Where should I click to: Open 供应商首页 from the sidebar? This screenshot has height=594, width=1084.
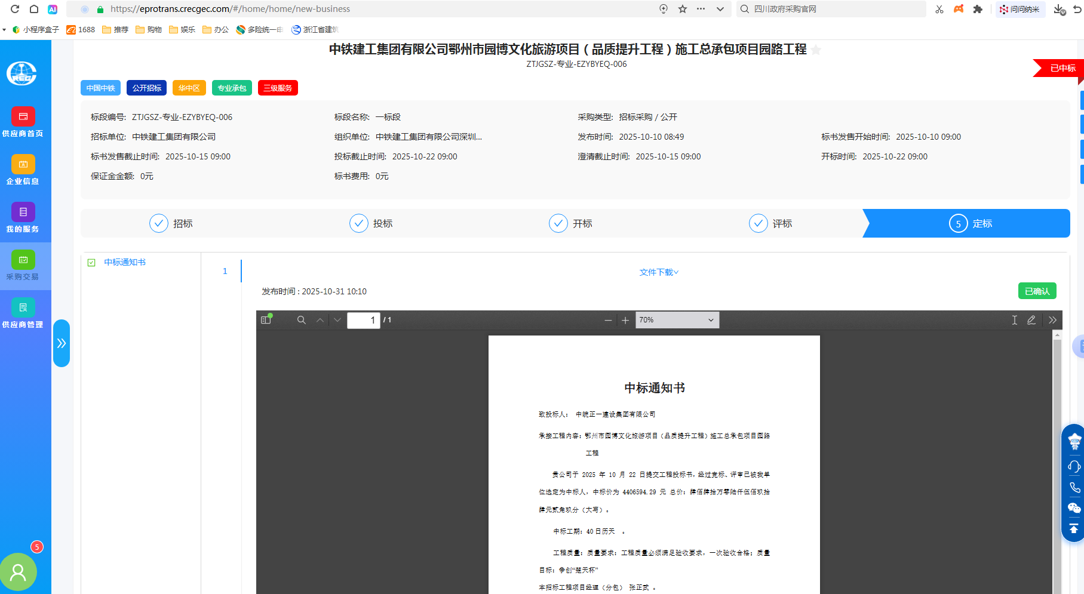point(23,122)
